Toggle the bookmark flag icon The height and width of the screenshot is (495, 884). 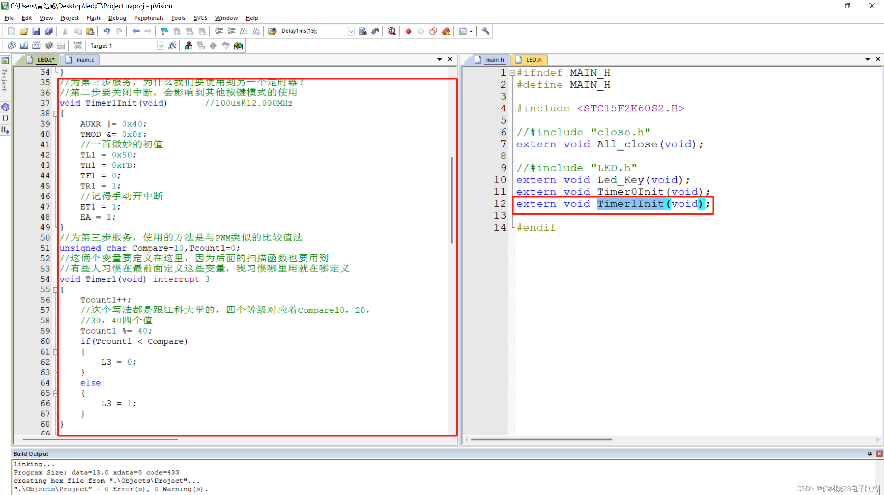point(164,31)
